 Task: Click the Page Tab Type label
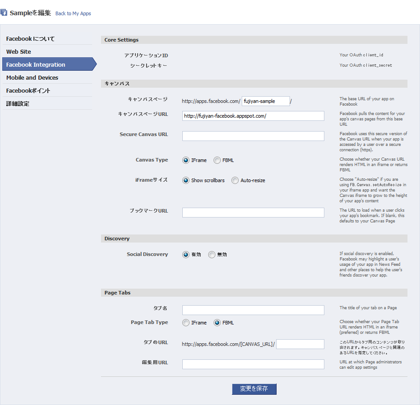[150, 322]
